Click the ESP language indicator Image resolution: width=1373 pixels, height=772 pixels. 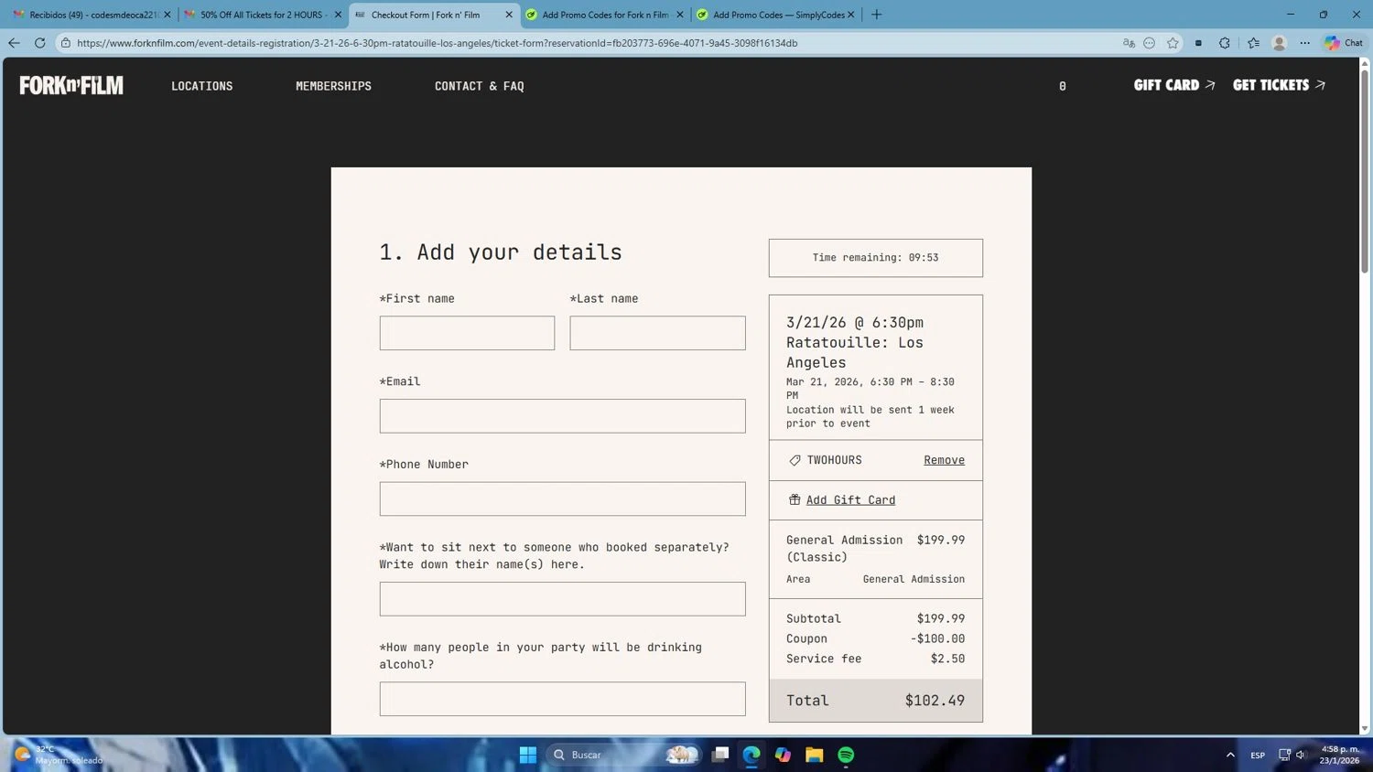click(x=1258, y=756)
